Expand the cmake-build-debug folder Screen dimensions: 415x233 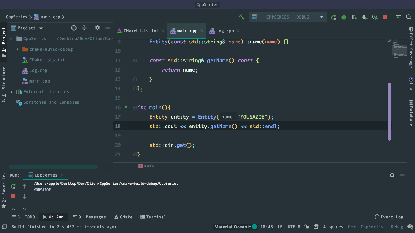[x=17, y=49]
